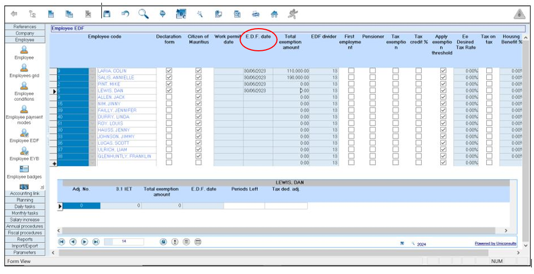This screenshot has width=534, height=274.
Task: Click the Home house toolbar icon
Action: pyautogui.click(x=274, y=14)
